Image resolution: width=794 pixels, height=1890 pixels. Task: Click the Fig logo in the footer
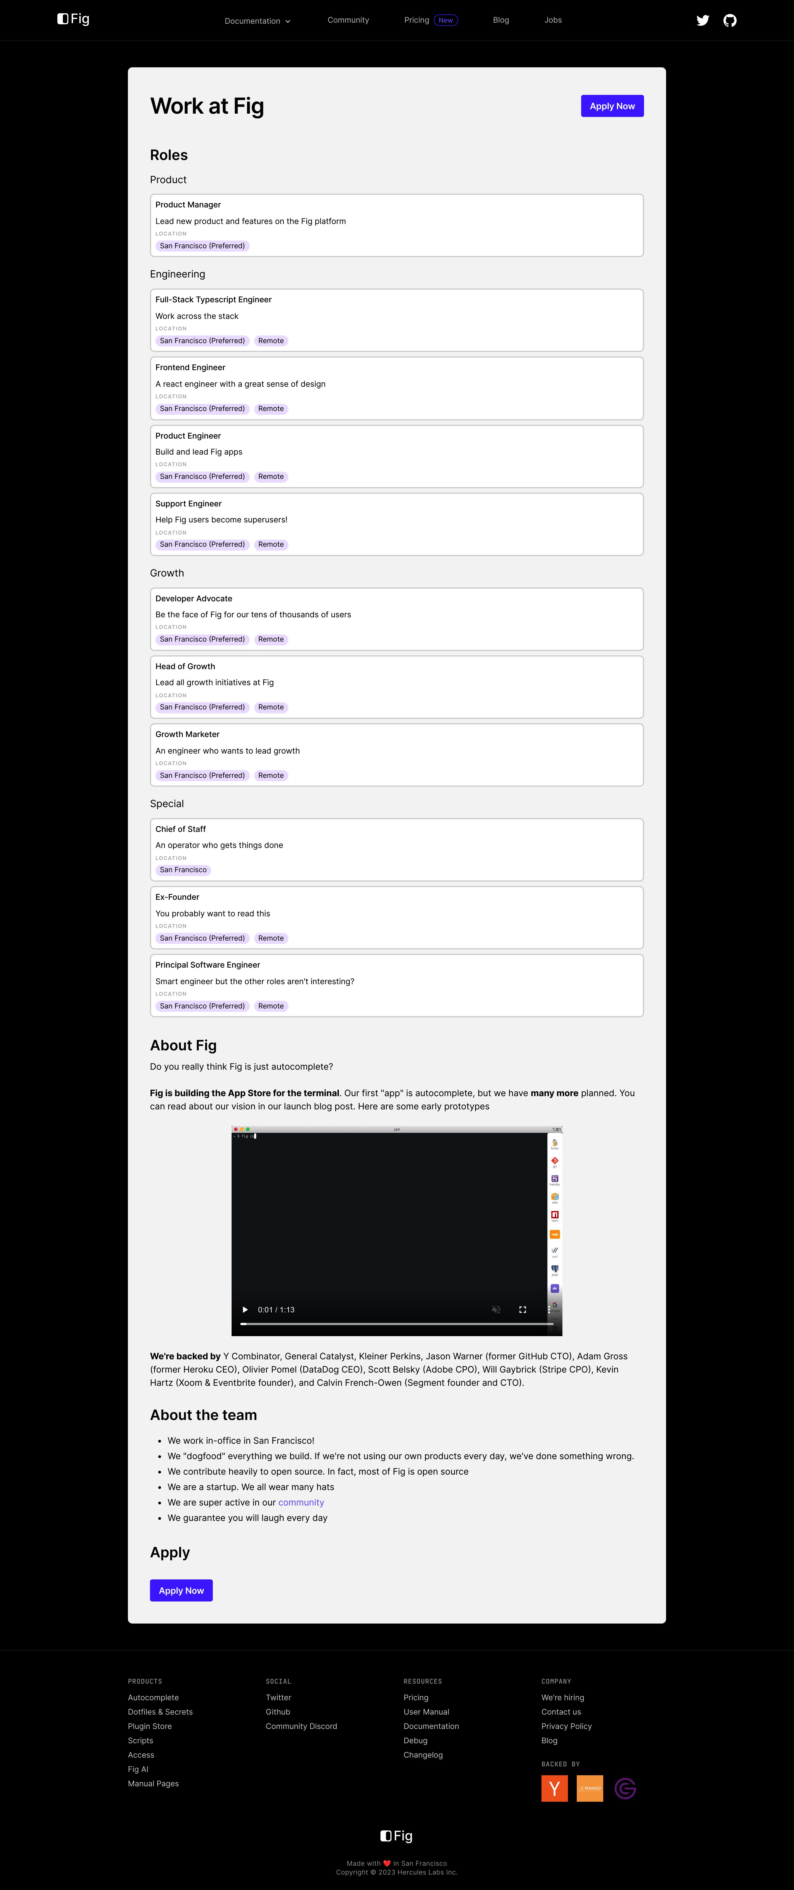click(x=397, y=1836)
